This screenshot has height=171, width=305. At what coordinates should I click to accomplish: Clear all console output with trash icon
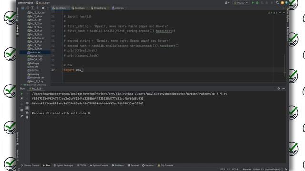pyautogui.click(x=27, y=117)
